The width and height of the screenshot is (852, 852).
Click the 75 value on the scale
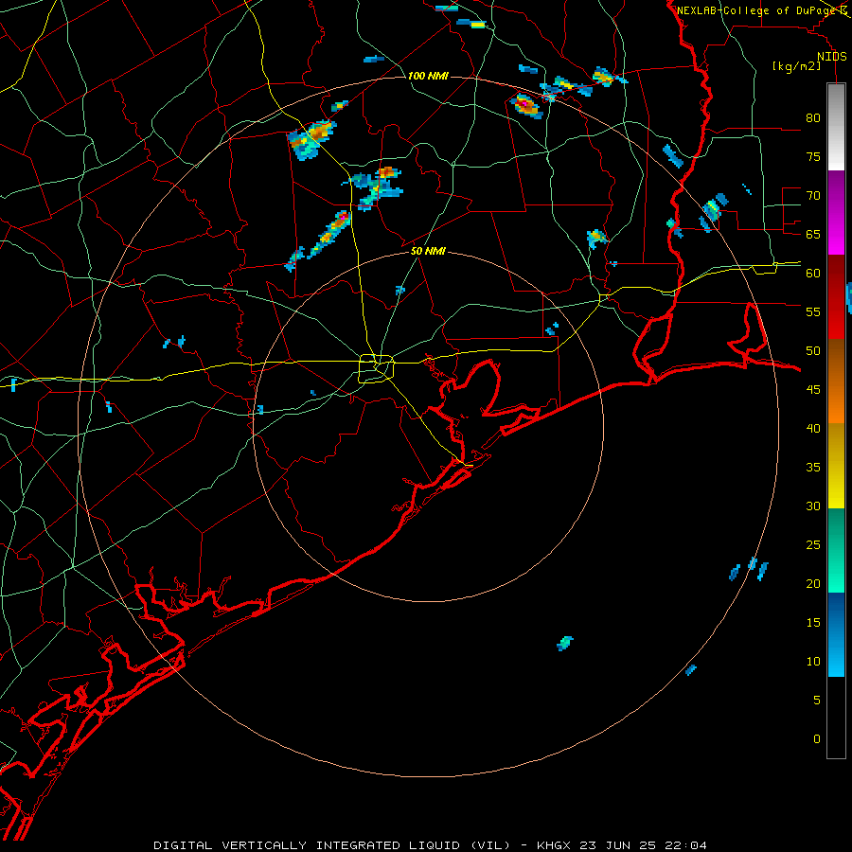pos(813,156)
